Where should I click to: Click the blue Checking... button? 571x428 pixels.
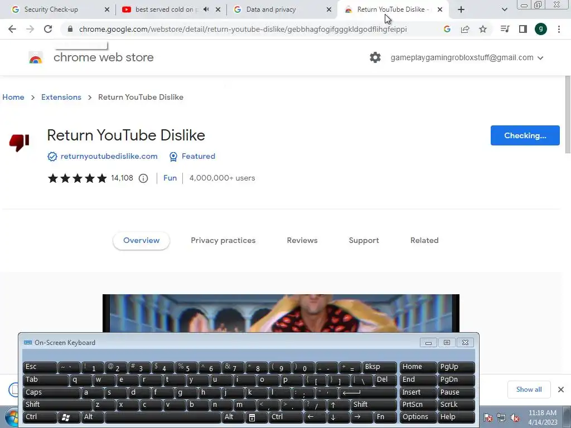[525, 135]
